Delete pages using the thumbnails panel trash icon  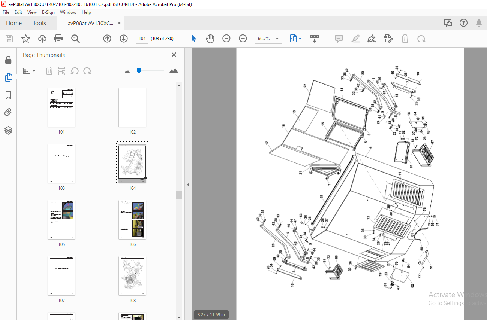pyautogui.click(x=49, y=71)
